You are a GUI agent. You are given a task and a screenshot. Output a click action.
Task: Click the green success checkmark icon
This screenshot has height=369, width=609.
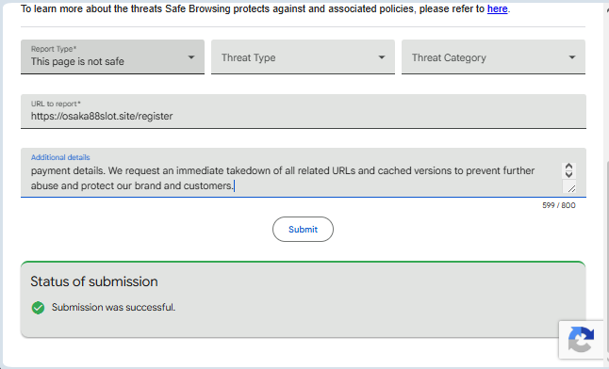pyautogui.click(x=38, y=308)
